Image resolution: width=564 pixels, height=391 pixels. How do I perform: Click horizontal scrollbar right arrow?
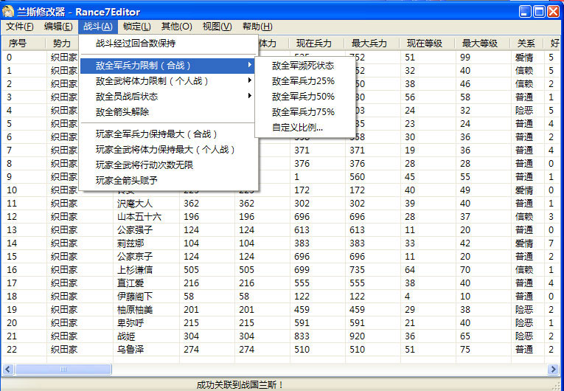[x=553, y=369]
